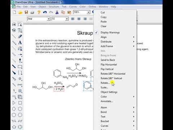Open the Object menu

point(42,7)
